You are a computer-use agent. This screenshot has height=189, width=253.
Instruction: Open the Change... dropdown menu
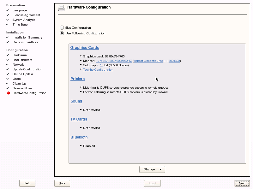pyautogui.click(x=152, y=169)
